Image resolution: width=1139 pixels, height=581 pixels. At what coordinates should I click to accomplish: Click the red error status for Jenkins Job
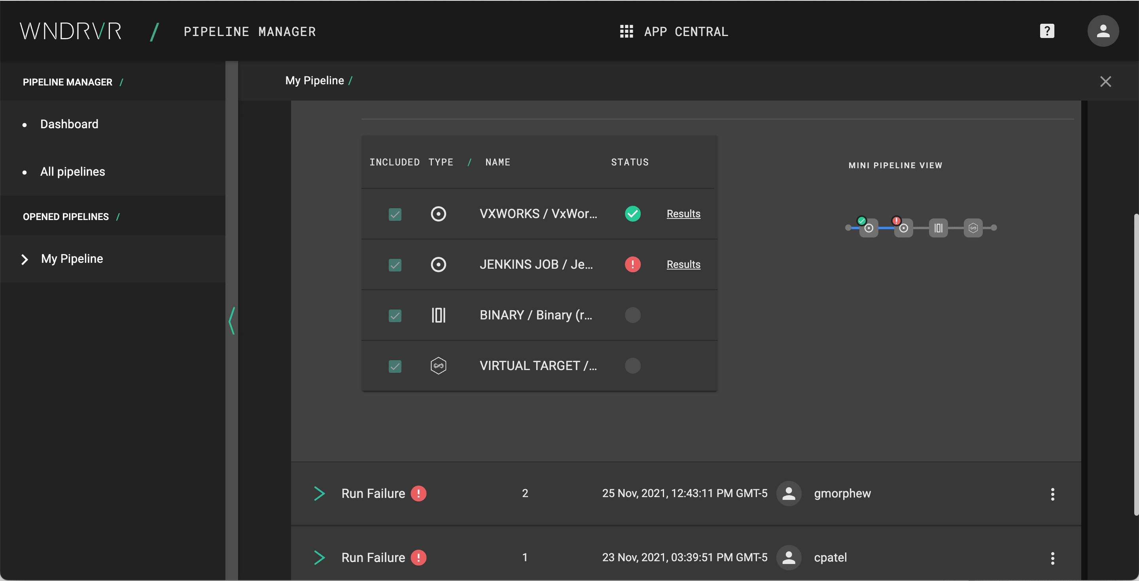pyautogui.click(x=632, y=265)
